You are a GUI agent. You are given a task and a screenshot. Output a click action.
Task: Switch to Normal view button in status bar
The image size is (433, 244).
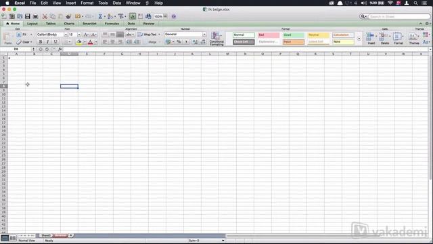[5, 238]
